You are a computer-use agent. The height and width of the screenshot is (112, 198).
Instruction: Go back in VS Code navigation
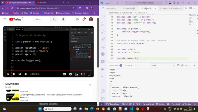pos(118,3)
